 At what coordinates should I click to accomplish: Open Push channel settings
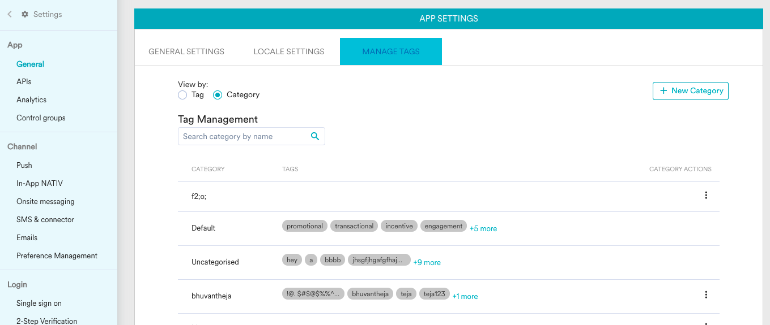click(24, 165)
